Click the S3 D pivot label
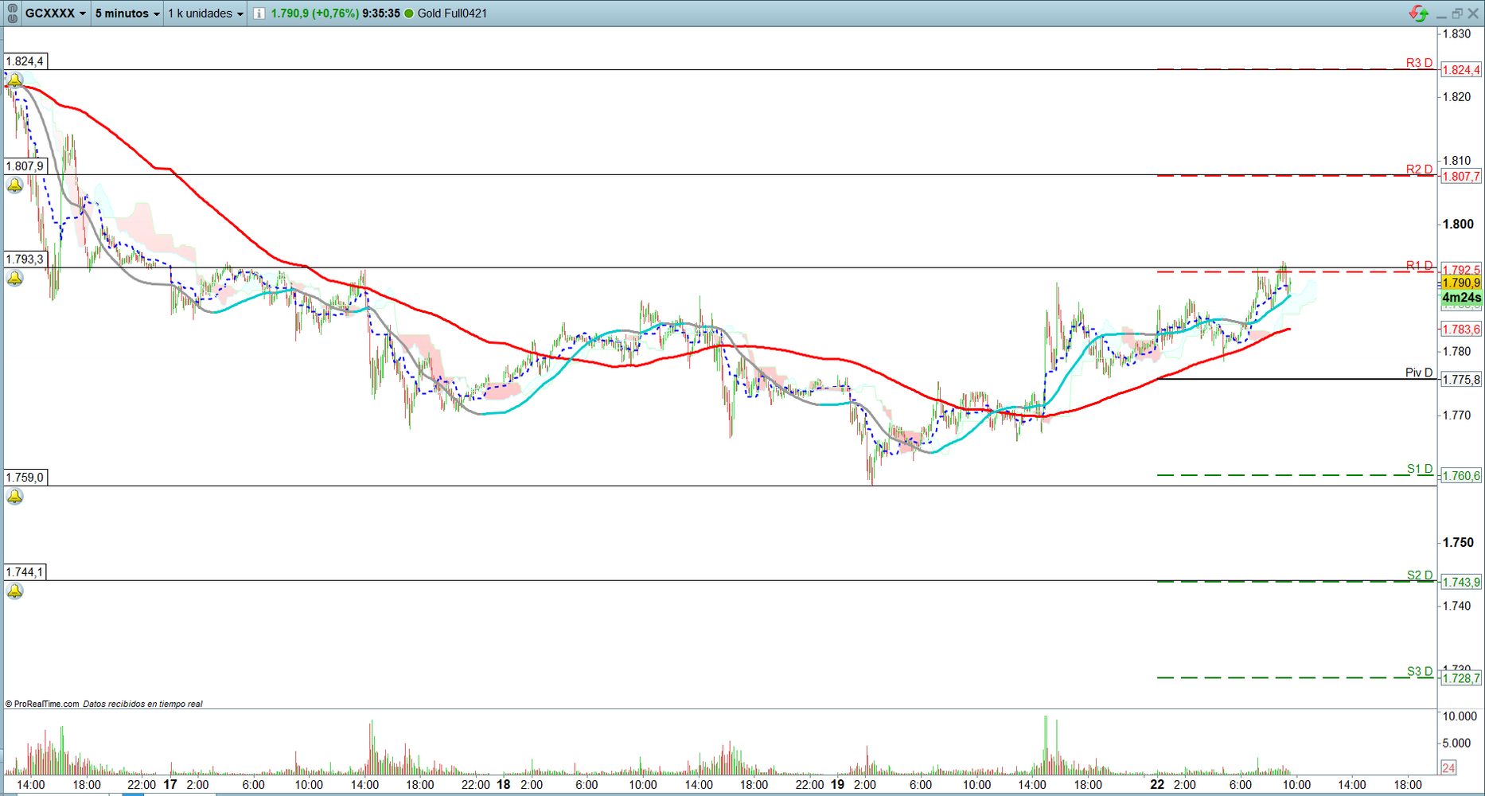This screenshot has height=796, width=1485. [1420, 671]
